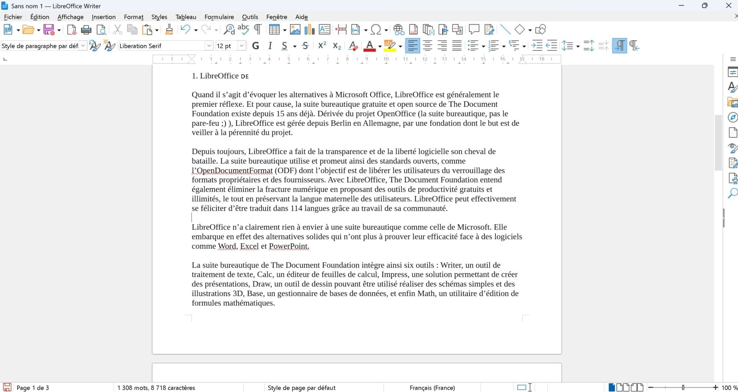Insert a special character
Viewport: 738px width, 392px height.
pos(376,30)
